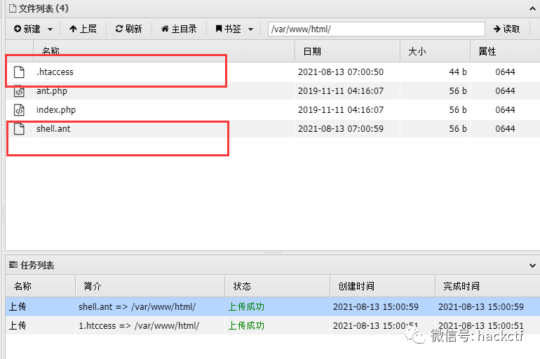Select the ant.php file name
This screenshot has height=359, width=540.
pyautogui.click(x=52, y=91)
